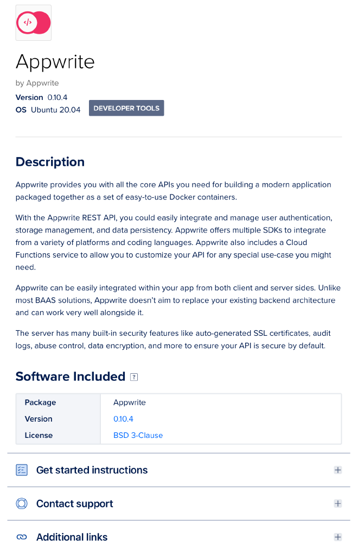Expand the Additional links section

click(x=337, y=537)
